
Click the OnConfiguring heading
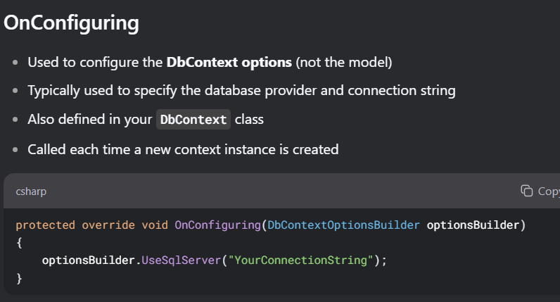tap(72, 23)
